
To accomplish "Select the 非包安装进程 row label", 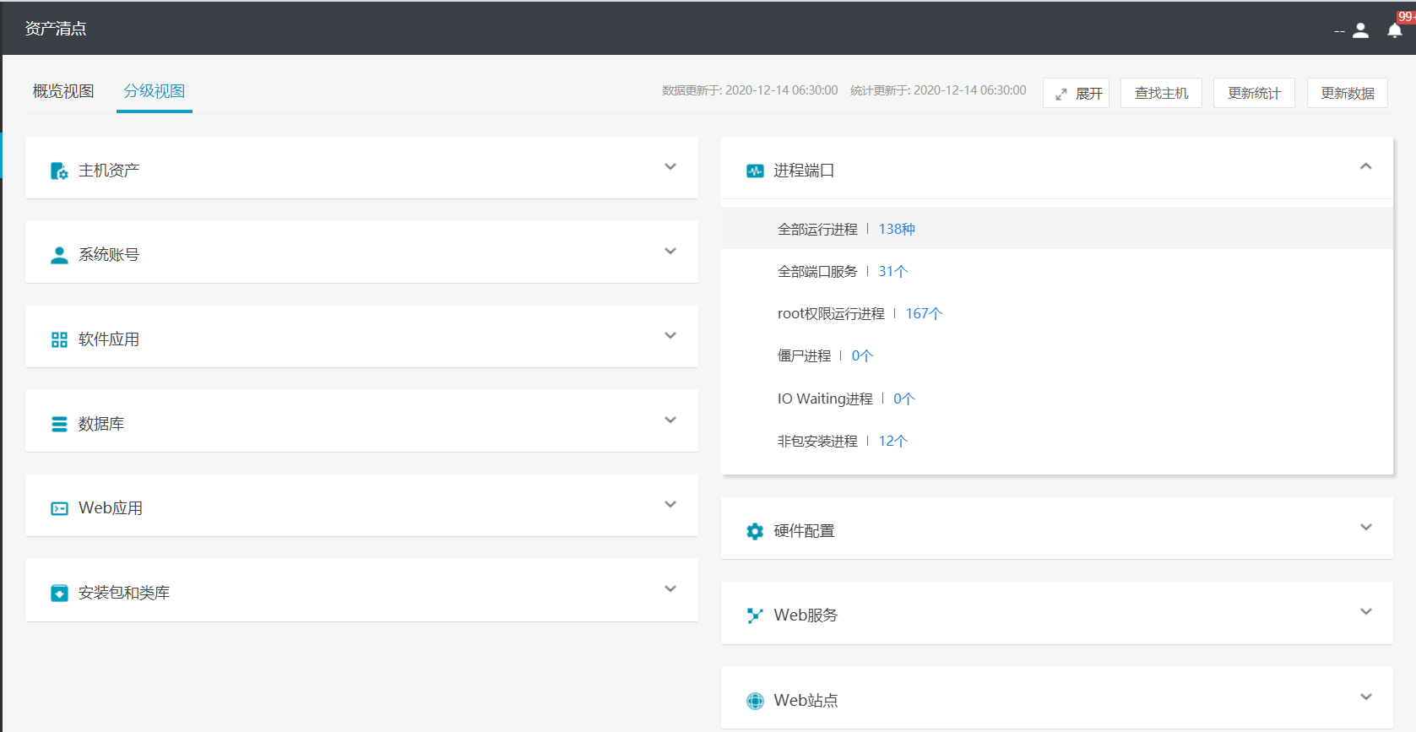I will pos(817,441).
